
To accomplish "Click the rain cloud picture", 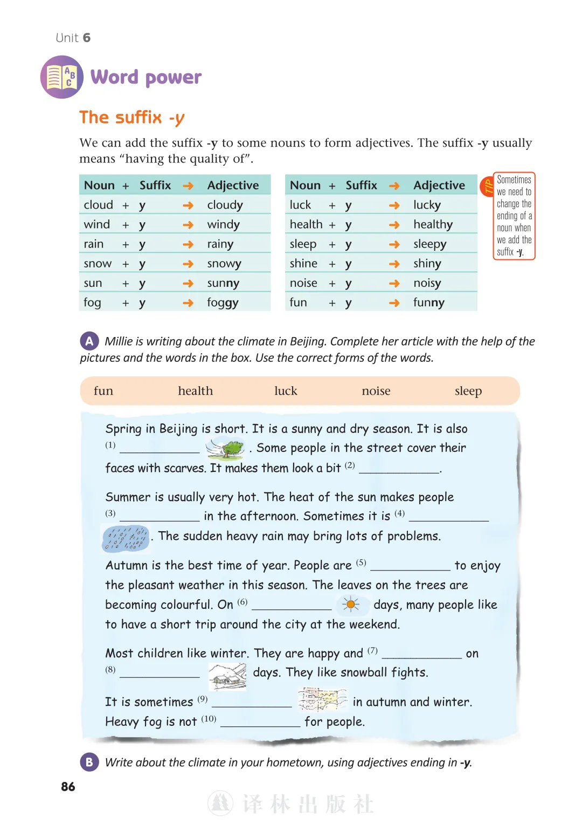I will [126, 538].
